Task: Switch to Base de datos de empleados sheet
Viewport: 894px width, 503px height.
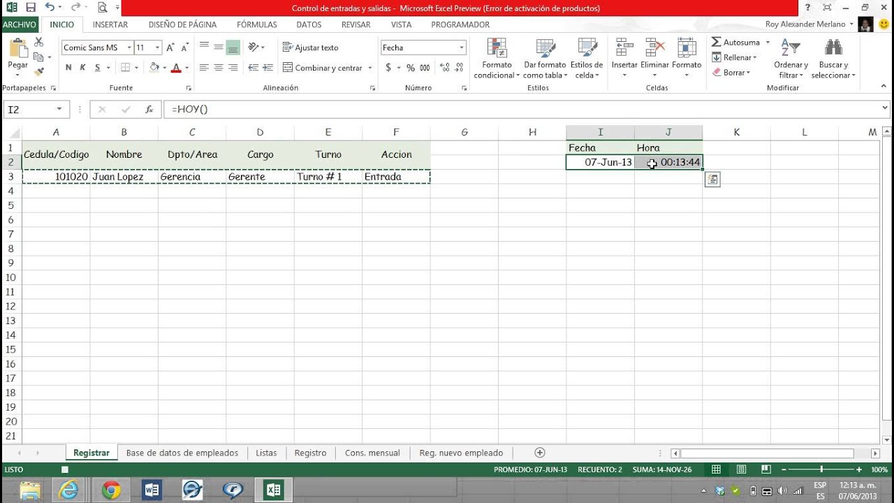Action: pyautogui.click(x=182, y=453)
